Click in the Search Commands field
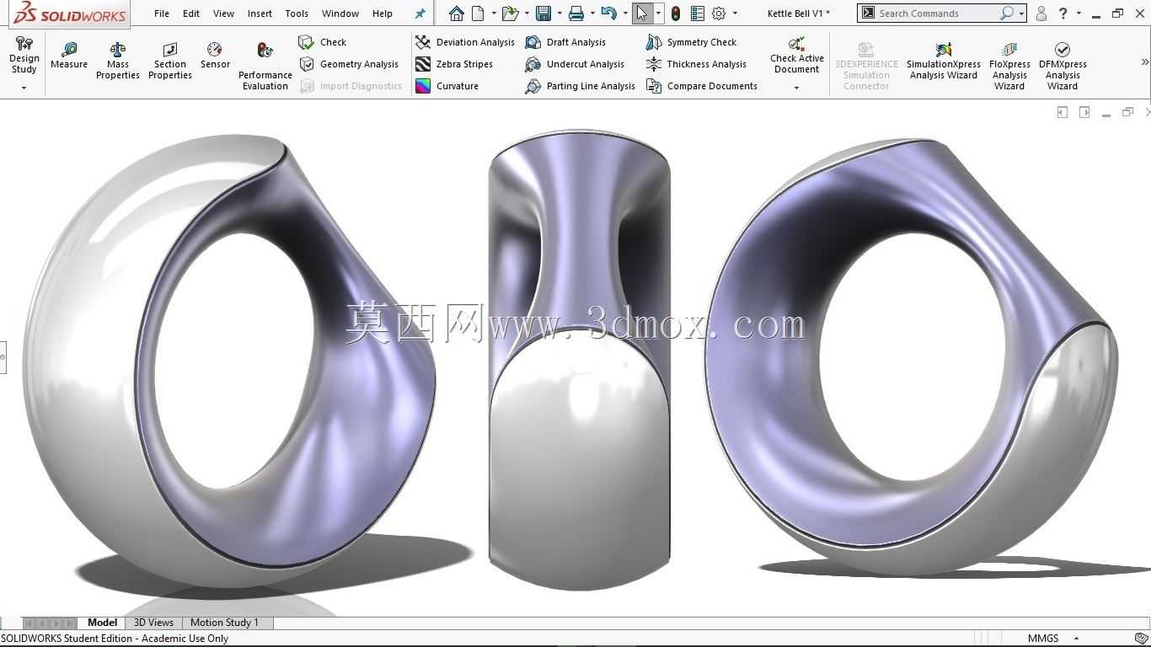 [937, 13]
